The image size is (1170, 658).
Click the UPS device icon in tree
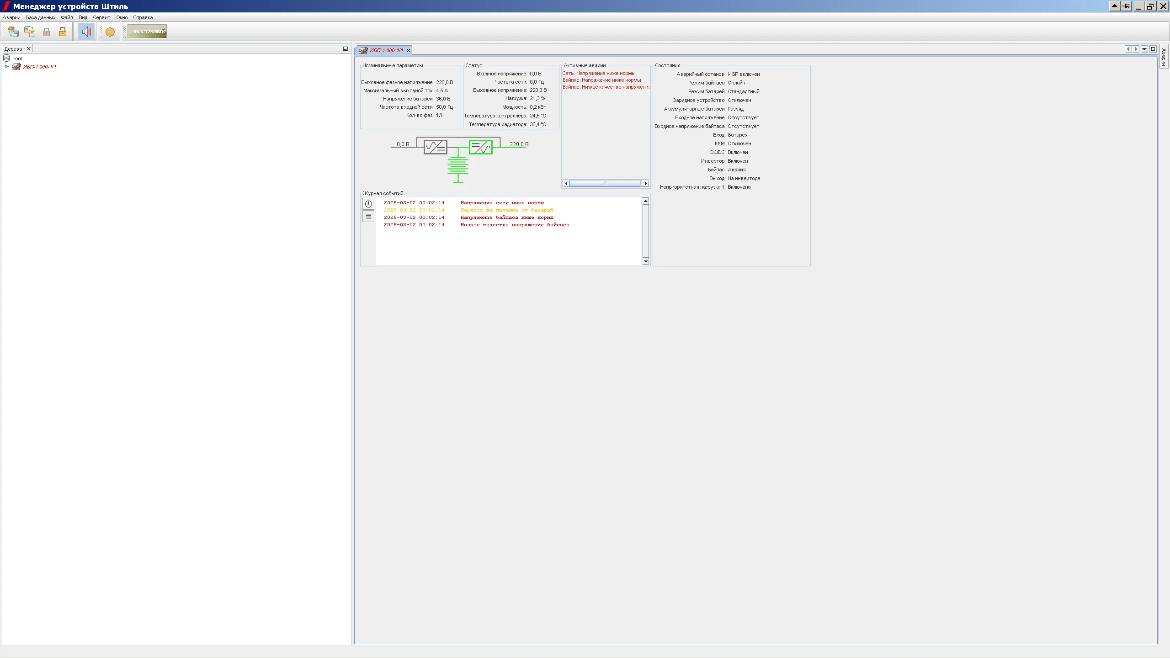(x=16, y=67)
